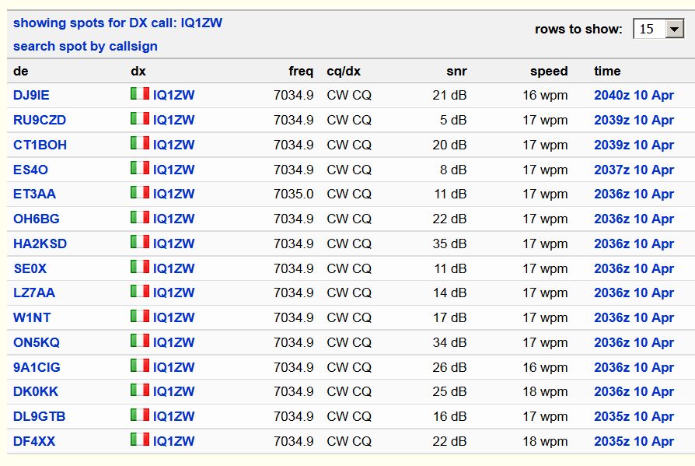Screen dimensions: 695x466
Task: Click the 2040z 10 Apr timestamp
Action: tap(634, 95)
